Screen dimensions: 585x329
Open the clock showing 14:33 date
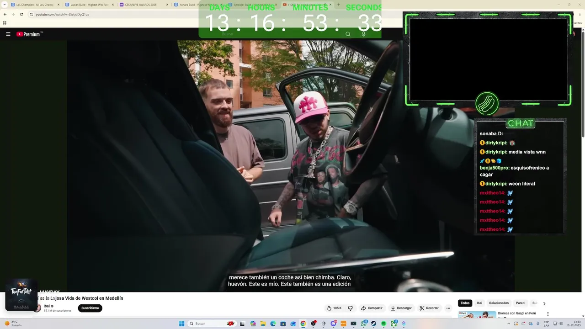coord(574,324)
